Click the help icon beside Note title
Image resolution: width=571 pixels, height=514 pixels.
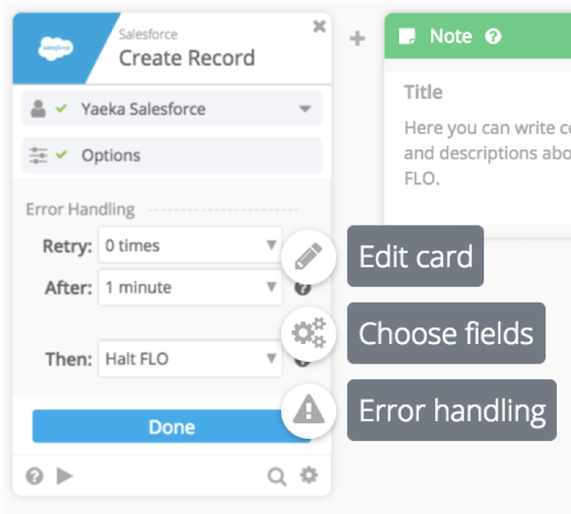(493, 36)
